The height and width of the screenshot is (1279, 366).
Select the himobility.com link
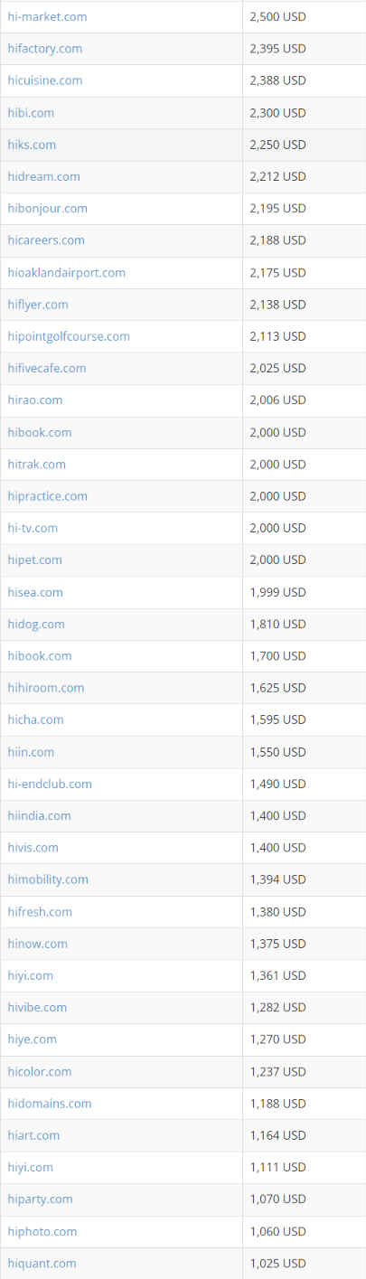click(x=48, y=879)
